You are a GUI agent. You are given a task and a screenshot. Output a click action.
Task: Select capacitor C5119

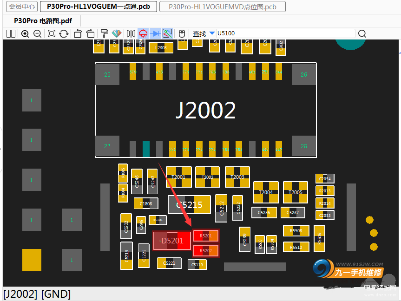pos(197,264)
